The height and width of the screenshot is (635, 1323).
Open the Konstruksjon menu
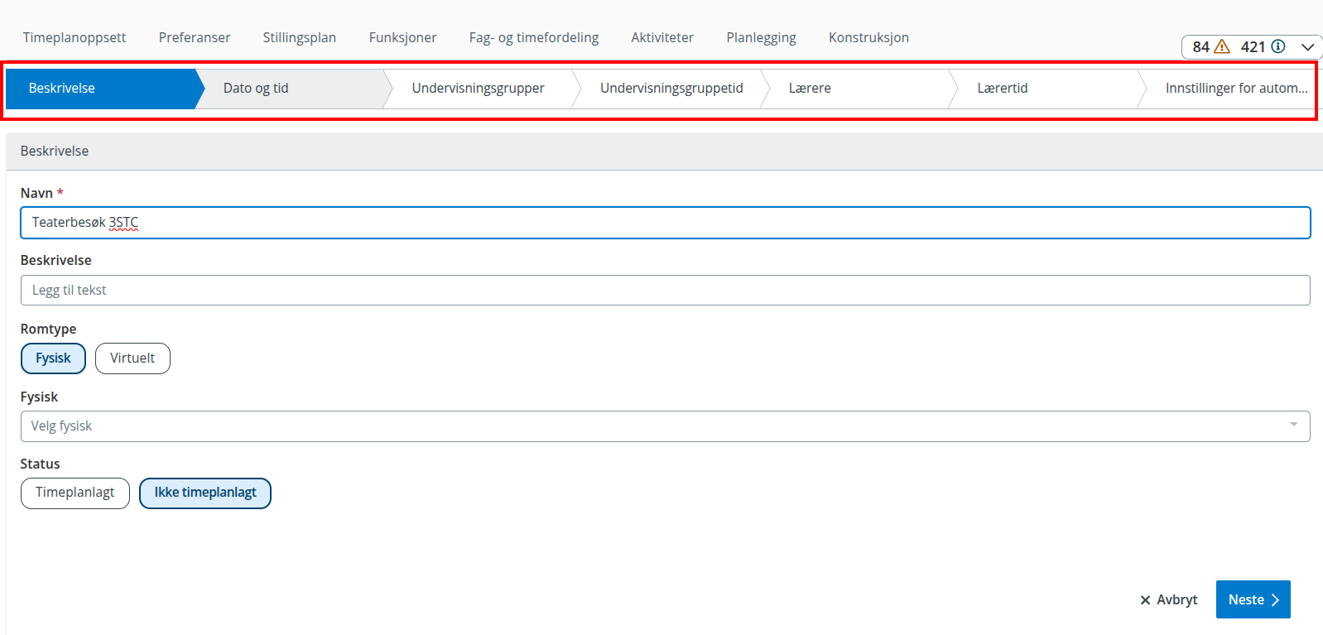(868, 37)
